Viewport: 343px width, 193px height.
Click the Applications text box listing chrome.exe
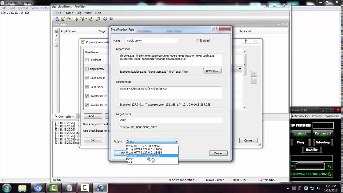pyautogui.click(x=171, y=60)
